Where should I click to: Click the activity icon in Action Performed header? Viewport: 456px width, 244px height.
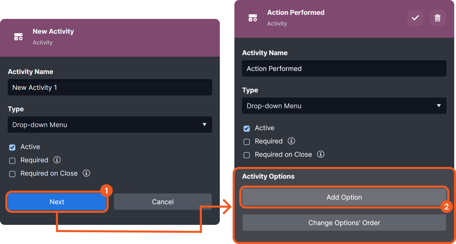pyautogui.click(x=253, y=18)
